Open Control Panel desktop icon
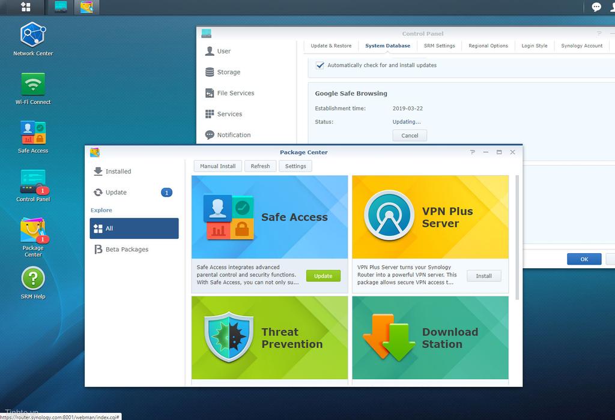 point(33,186)
